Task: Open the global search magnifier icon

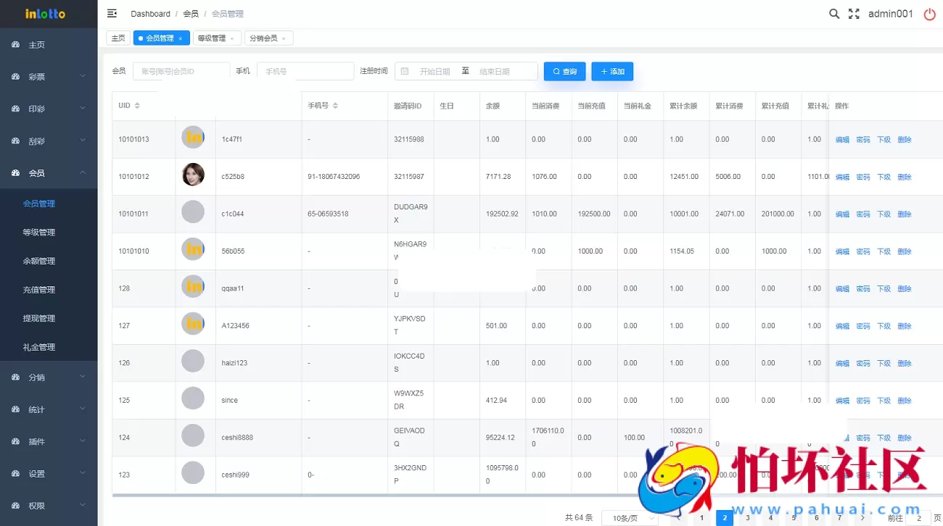Action: pos(833,13)
